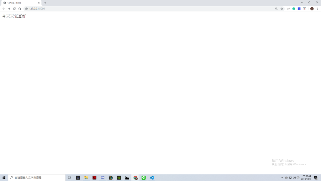Go forward to the next page
The width and height of the screenshot is (321, 181).
coord(9,8)
